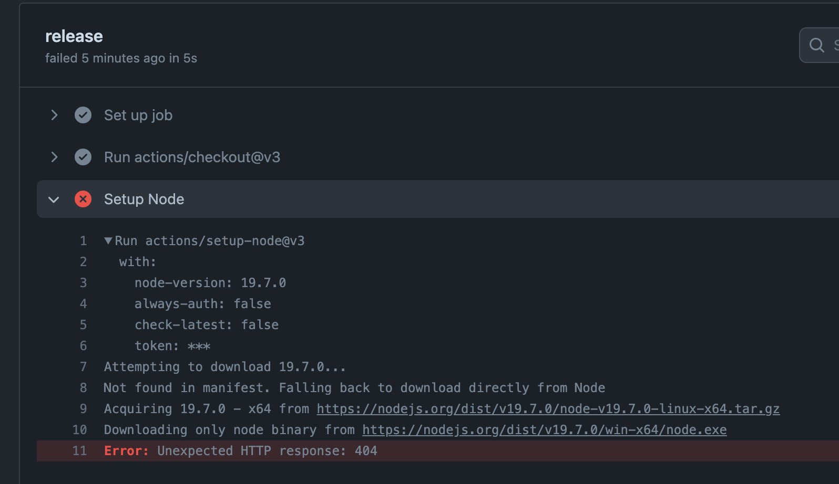Focus the log search field
This screenshot has width=839, height=484.
click(x=819, y=45)
